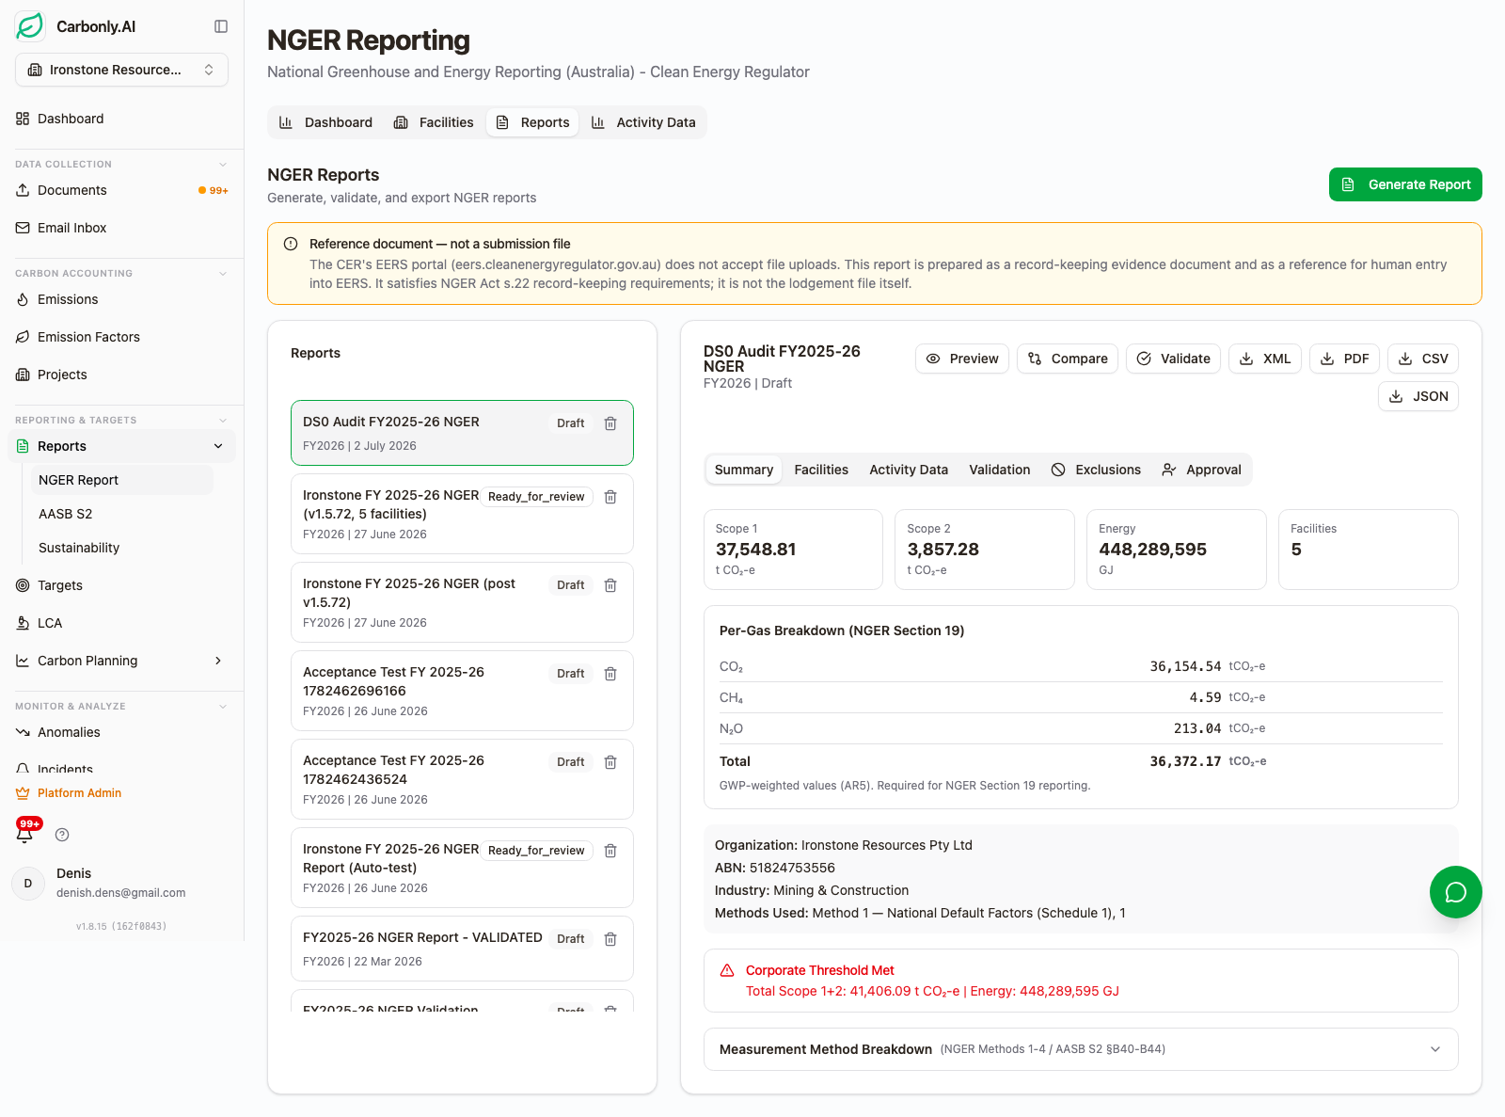Download report as XML
1505x1117 pixels.
[1265, 359]
